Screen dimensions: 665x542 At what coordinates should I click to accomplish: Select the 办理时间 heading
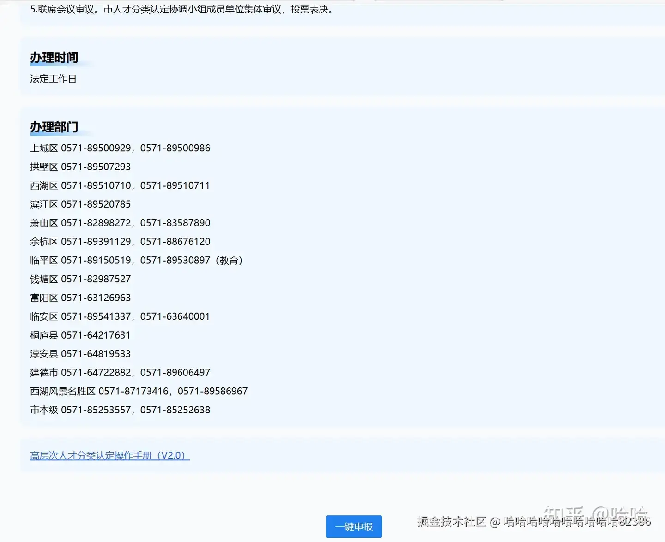[x=54, y=58]
